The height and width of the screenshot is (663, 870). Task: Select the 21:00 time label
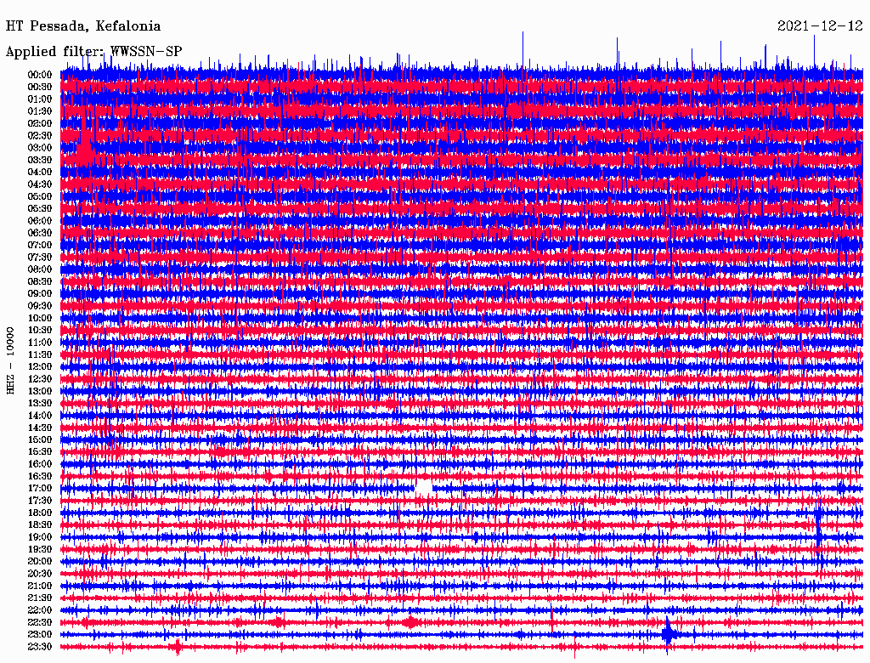(x=40, y=586)
